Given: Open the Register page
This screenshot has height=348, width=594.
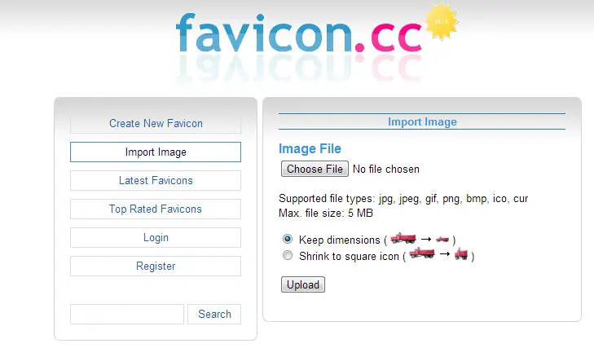Looking at the screenshot, I should 156,267.
